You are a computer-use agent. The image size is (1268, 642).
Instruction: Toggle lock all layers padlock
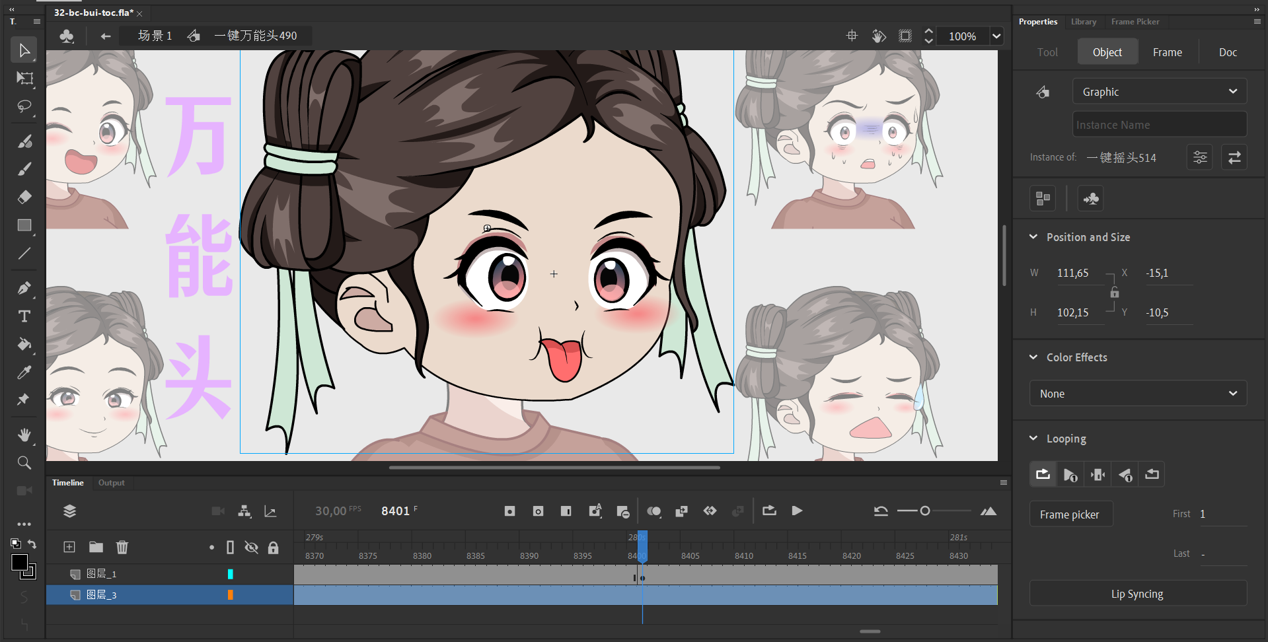coord(273,547)
